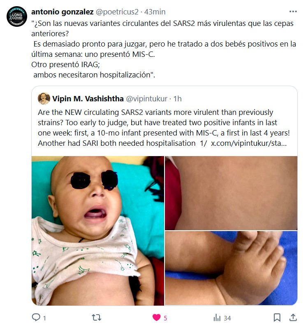Click the @vipintukur handle
The height and width of the screenshot is (327, 306).
[x=147, y=99]
